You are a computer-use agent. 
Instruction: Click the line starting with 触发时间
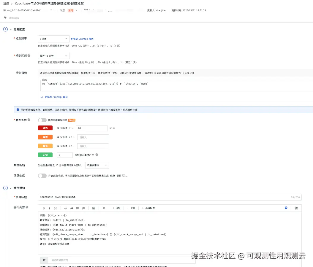[x=62, y=220]
